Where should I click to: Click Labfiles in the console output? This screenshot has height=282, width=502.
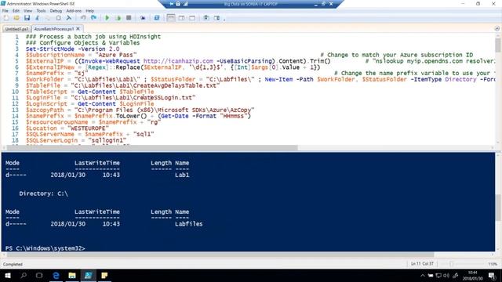188,224
